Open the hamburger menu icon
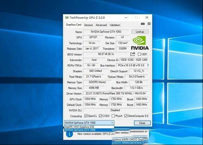The width and height of the screenshot is (203, 145). [x=149, y=24]
